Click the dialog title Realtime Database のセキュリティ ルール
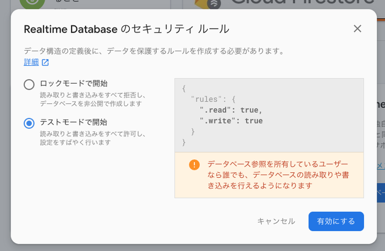The image size is (385, 251). [127, 29]
